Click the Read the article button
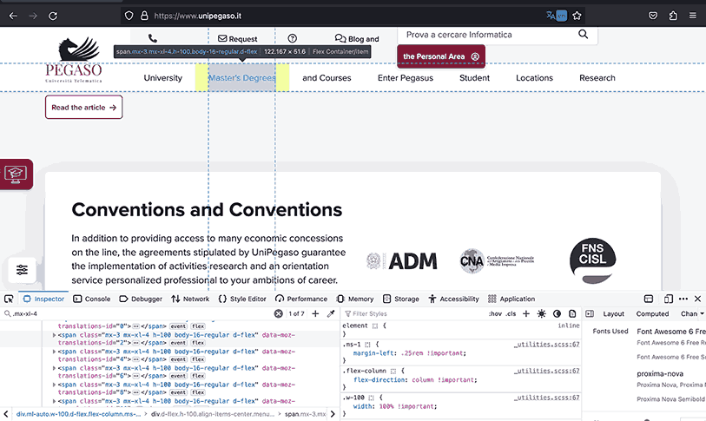This screenshot has width=706, height=421. click(83, 108)
